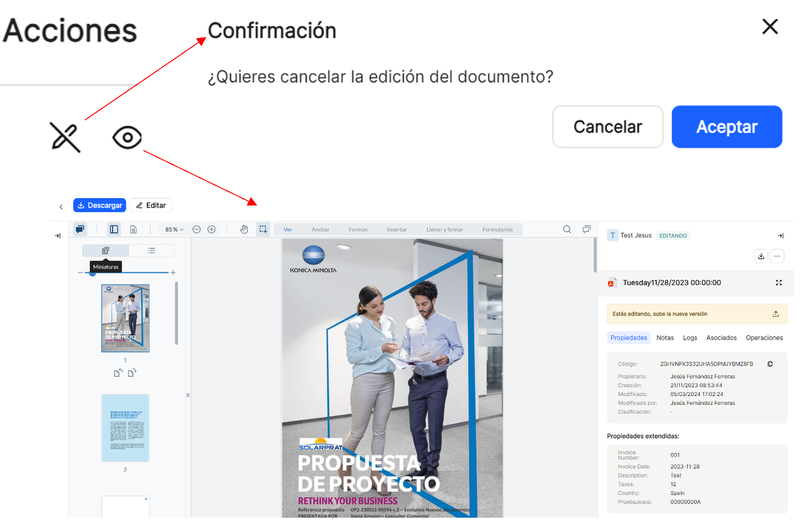806x521 pixels.
Task: Click the document viewer vertical scrollbar
Action: click(x=595, y=255)
